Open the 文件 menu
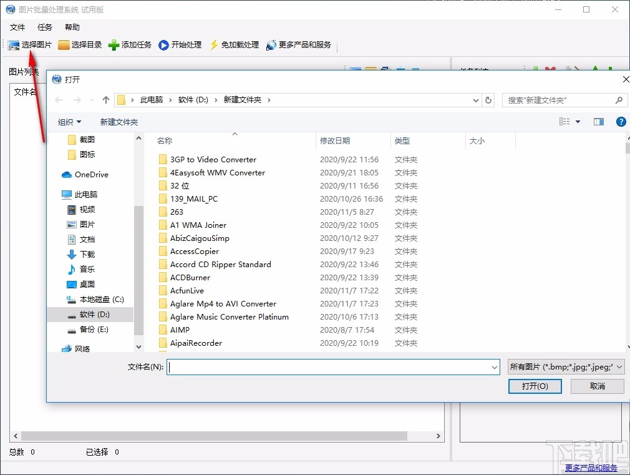Image resolution: width=630 pixels, height=475 pixels. coord(17,27)
